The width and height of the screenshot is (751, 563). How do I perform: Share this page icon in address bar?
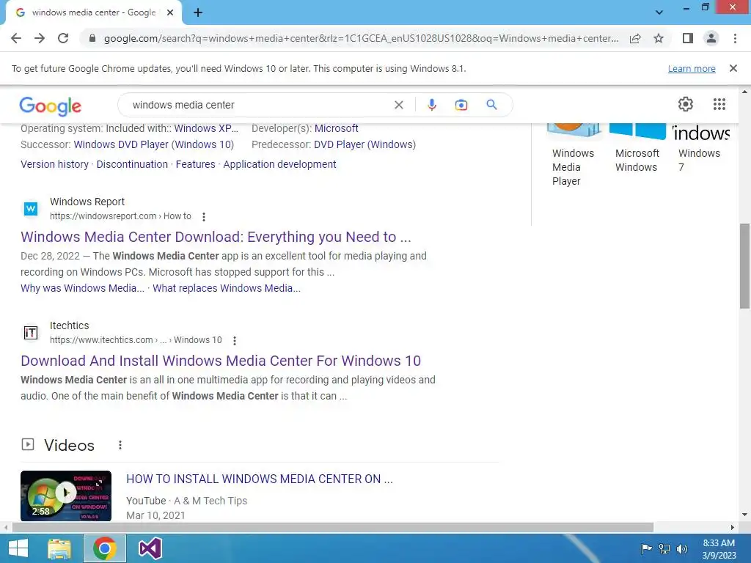pyautogui.click(x=635, y=38)
